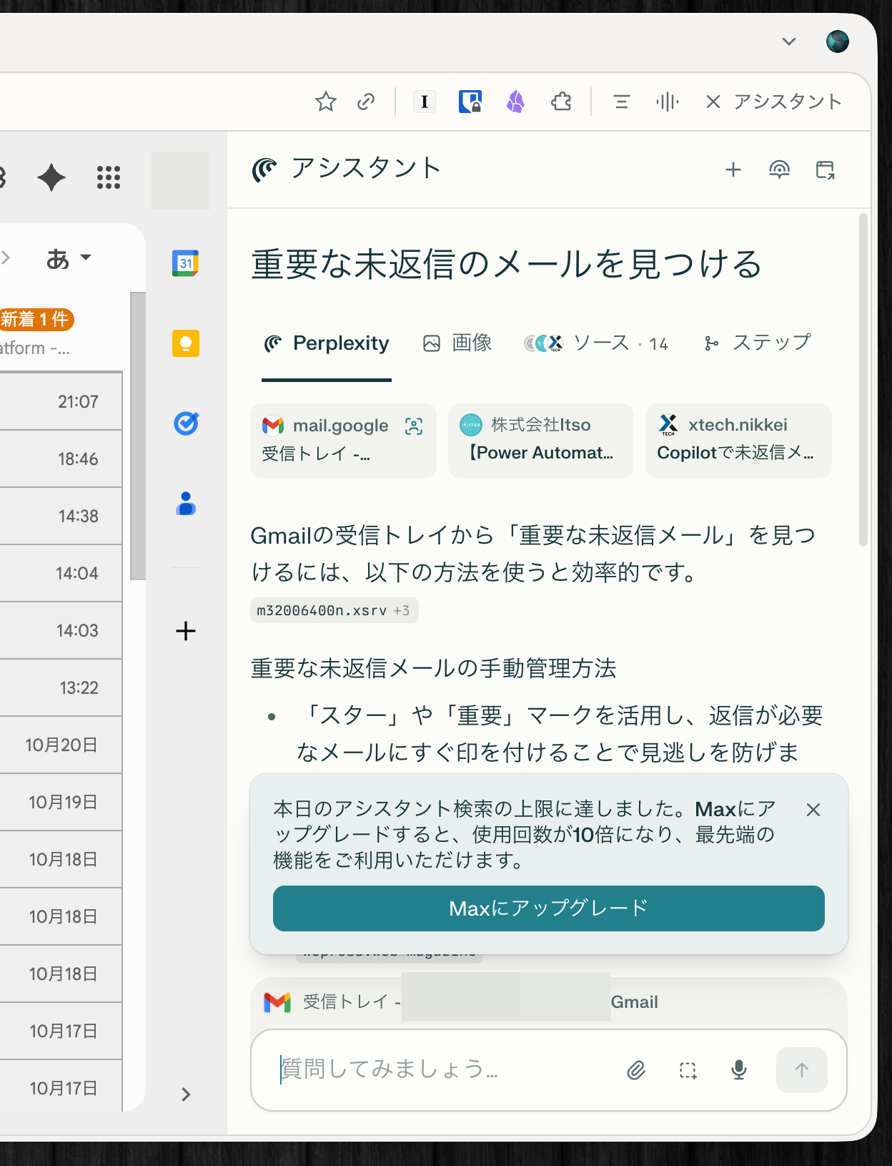Dismiss the search limit upgrade notice
This screenshot has width=892, height=1166.
(x=813, y=810)
